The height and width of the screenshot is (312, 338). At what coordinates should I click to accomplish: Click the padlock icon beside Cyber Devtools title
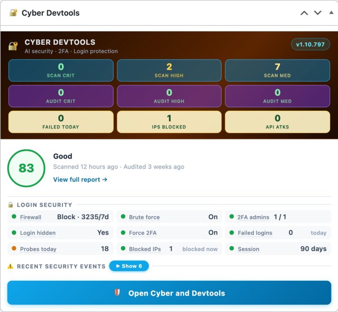click(x=13, y=13)
